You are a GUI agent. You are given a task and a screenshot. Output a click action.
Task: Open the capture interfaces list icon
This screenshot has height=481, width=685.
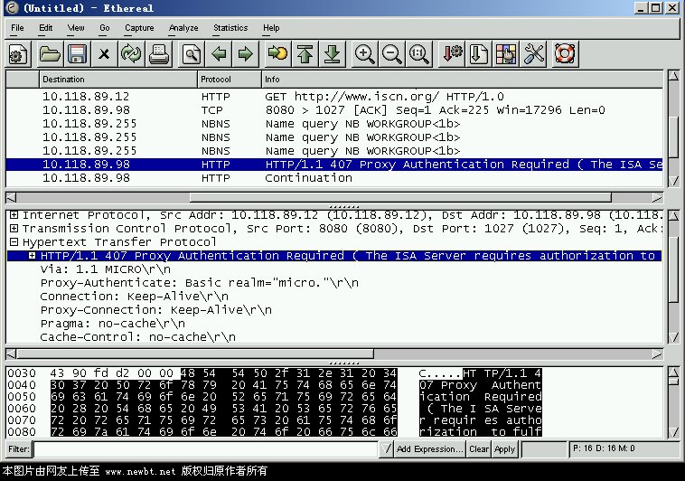coord(18,54)
